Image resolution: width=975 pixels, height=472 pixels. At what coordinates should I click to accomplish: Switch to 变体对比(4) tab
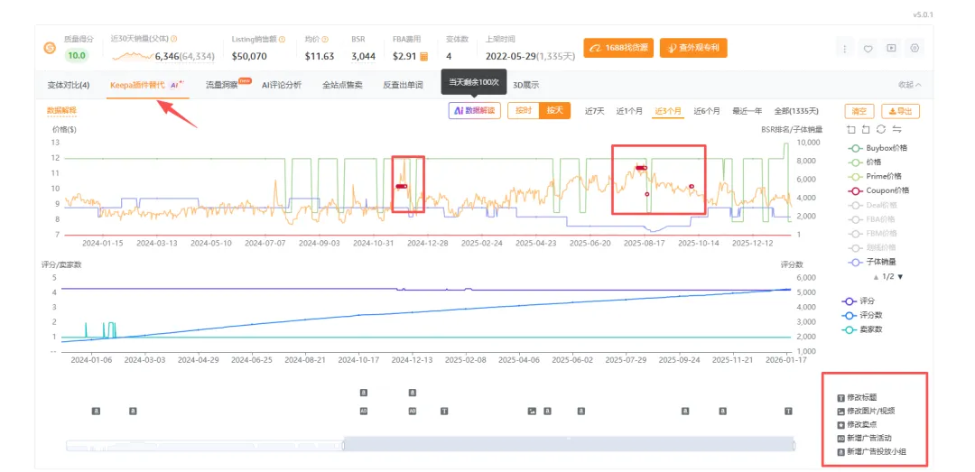pos(69,85)
